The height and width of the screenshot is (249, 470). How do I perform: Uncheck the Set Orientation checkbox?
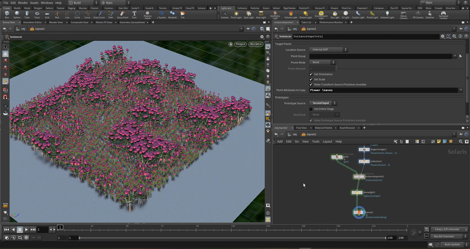click(x=311, y=74)
